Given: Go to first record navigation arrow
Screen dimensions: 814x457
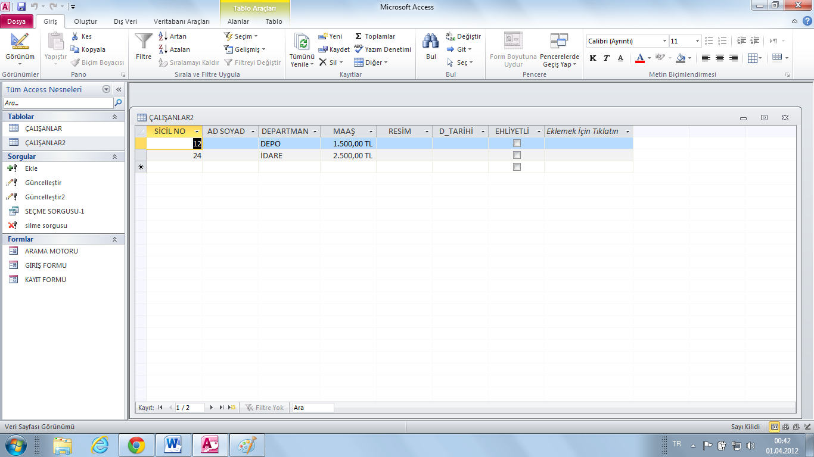Looking at the screenshot, I should [x=160, y=408].
